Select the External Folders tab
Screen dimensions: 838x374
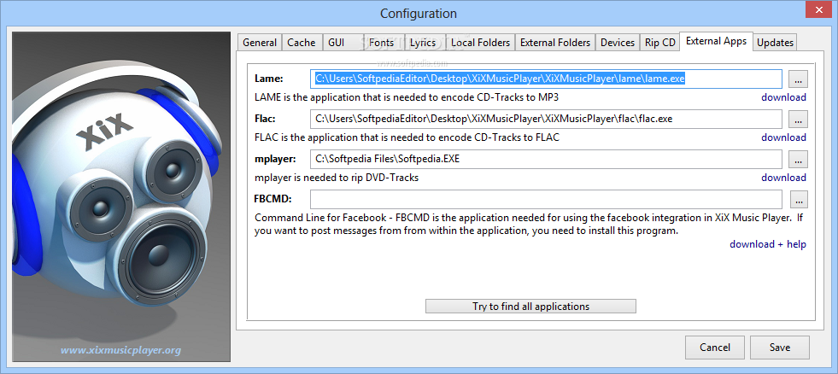[555, 43]
